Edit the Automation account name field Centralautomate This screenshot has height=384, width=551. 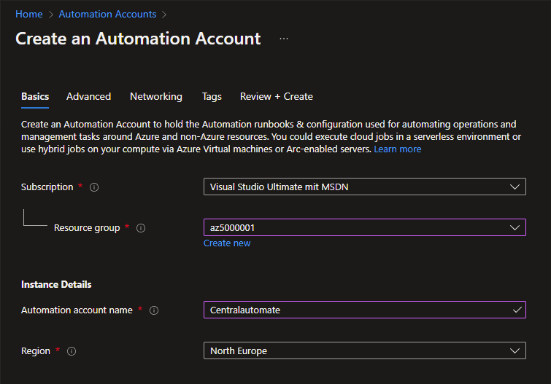[364, 310]
